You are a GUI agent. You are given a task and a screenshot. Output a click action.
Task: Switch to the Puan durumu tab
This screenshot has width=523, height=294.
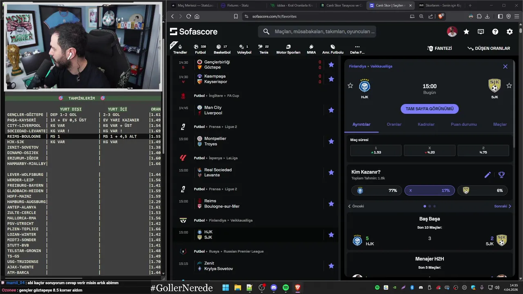point(464,124)
